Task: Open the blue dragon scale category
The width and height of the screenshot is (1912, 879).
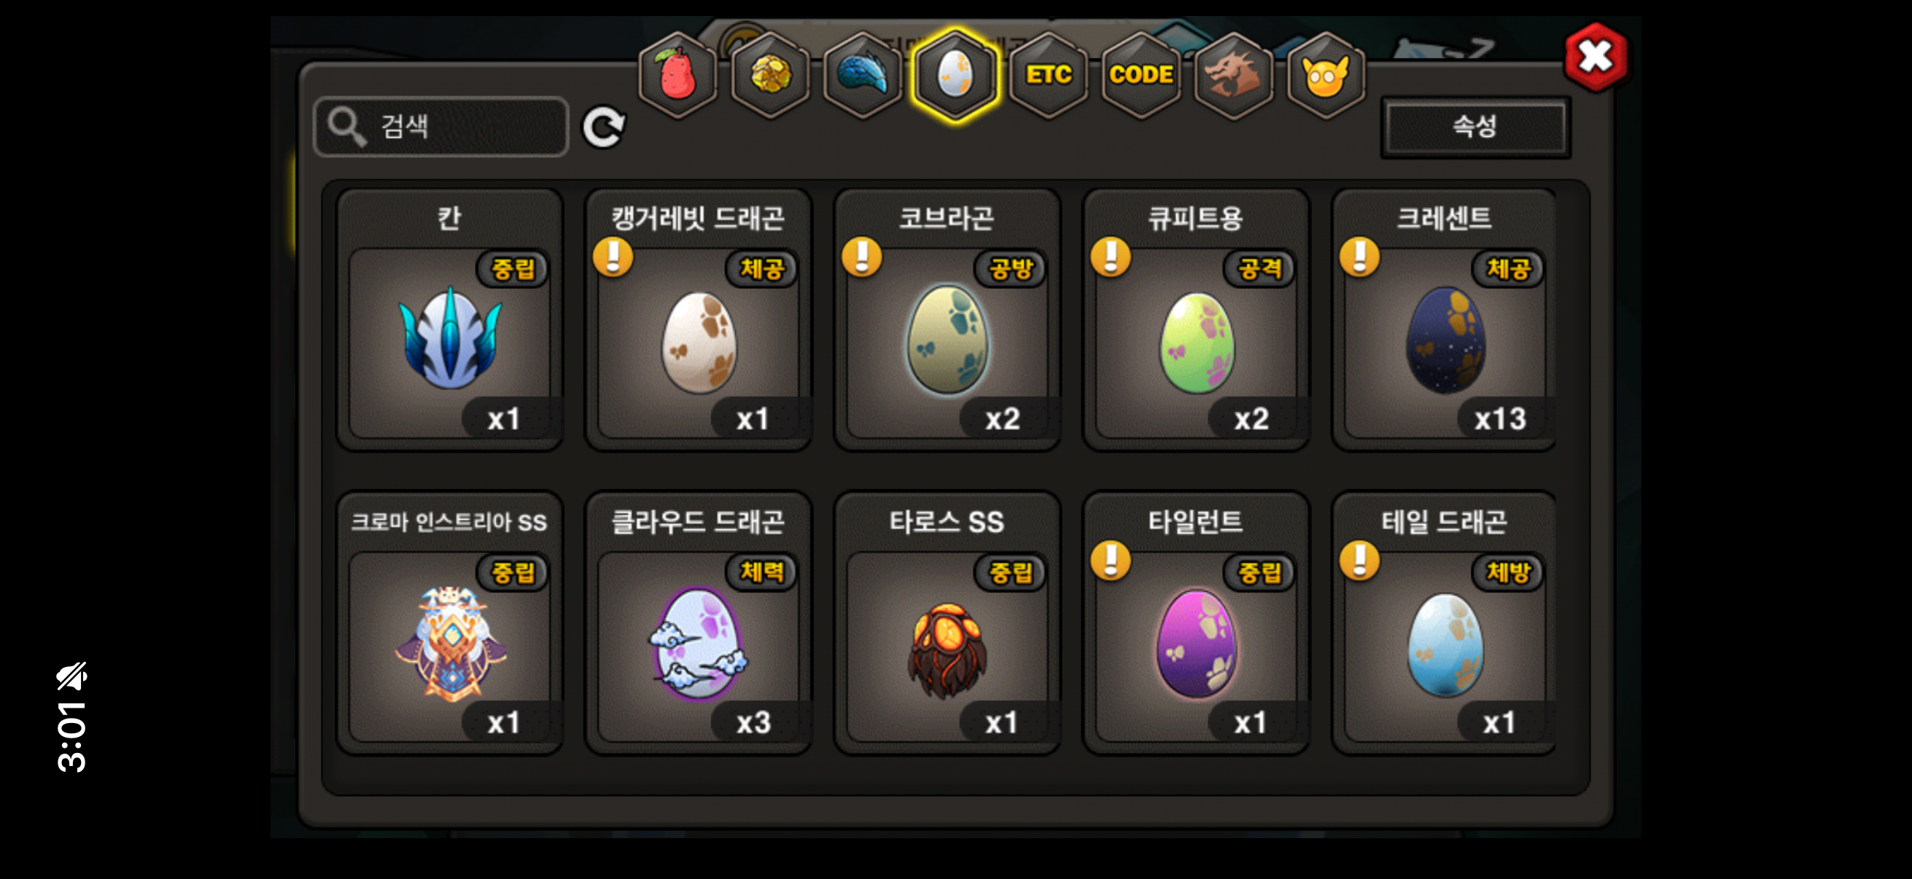Action: [863, 75]
